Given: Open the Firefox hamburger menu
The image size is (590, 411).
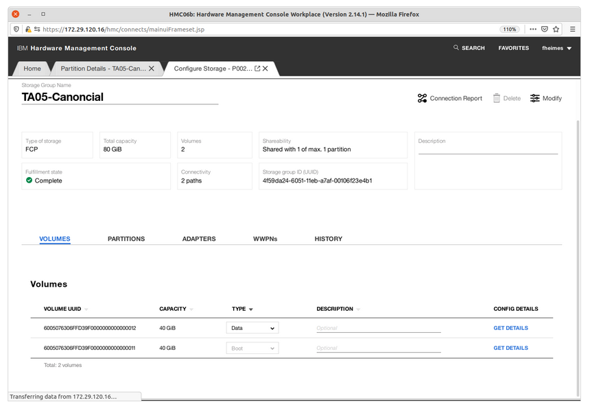Looking at the screenshot, I should (572, 30).
